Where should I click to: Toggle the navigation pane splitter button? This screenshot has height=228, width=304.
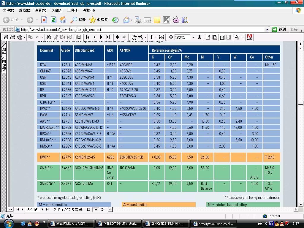pos(11,209)
